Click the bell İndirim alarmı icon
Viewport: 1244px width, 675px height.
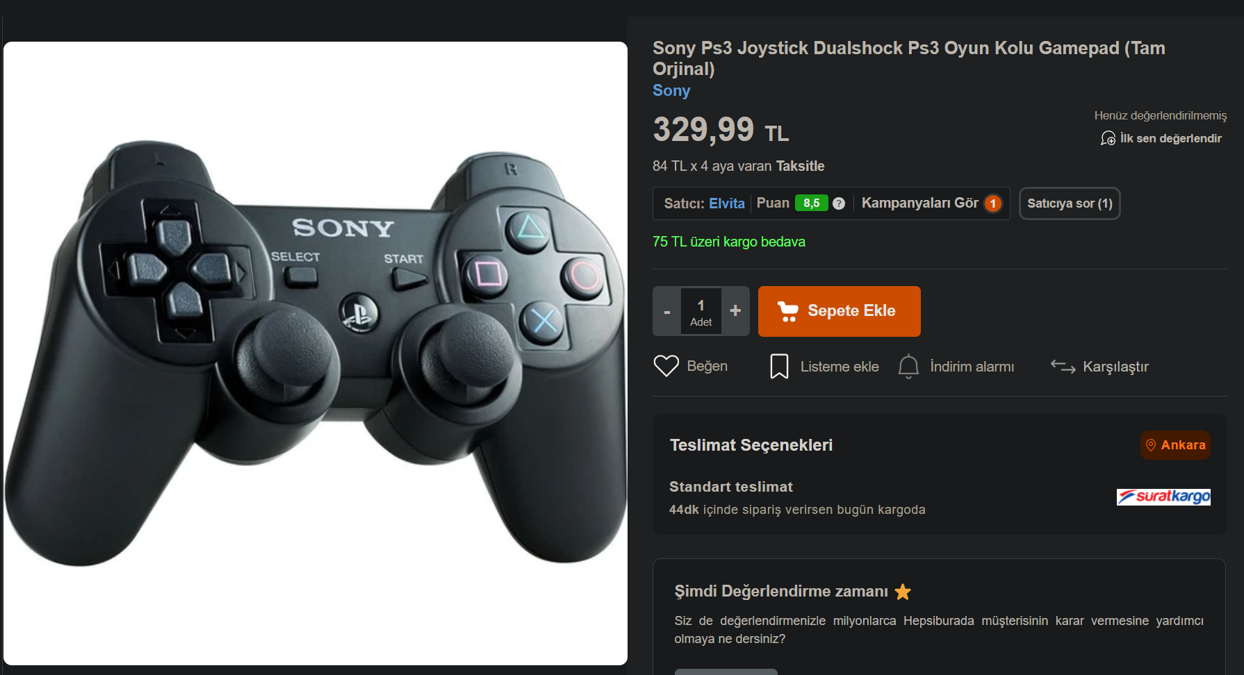pyautogui.click(x=908, y=366)
